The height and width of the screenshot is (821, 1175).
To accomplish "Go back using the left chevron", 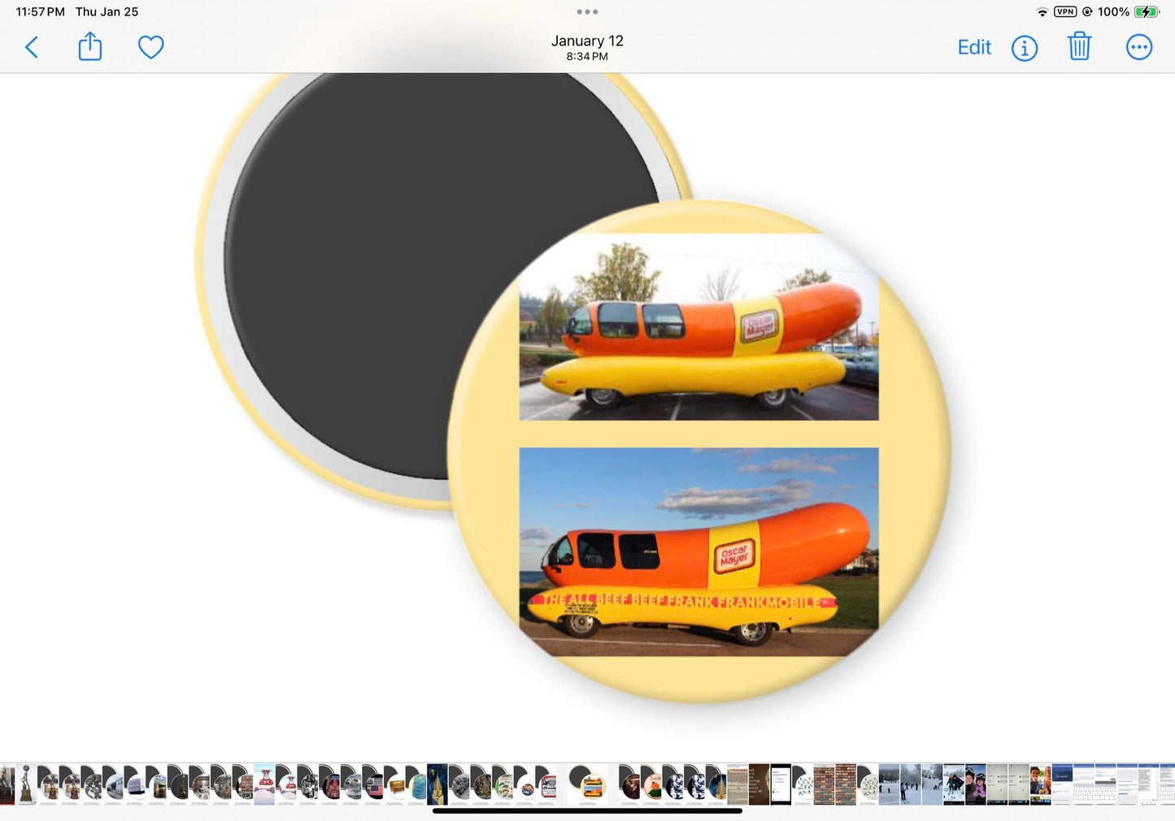I will pos(32,47).
